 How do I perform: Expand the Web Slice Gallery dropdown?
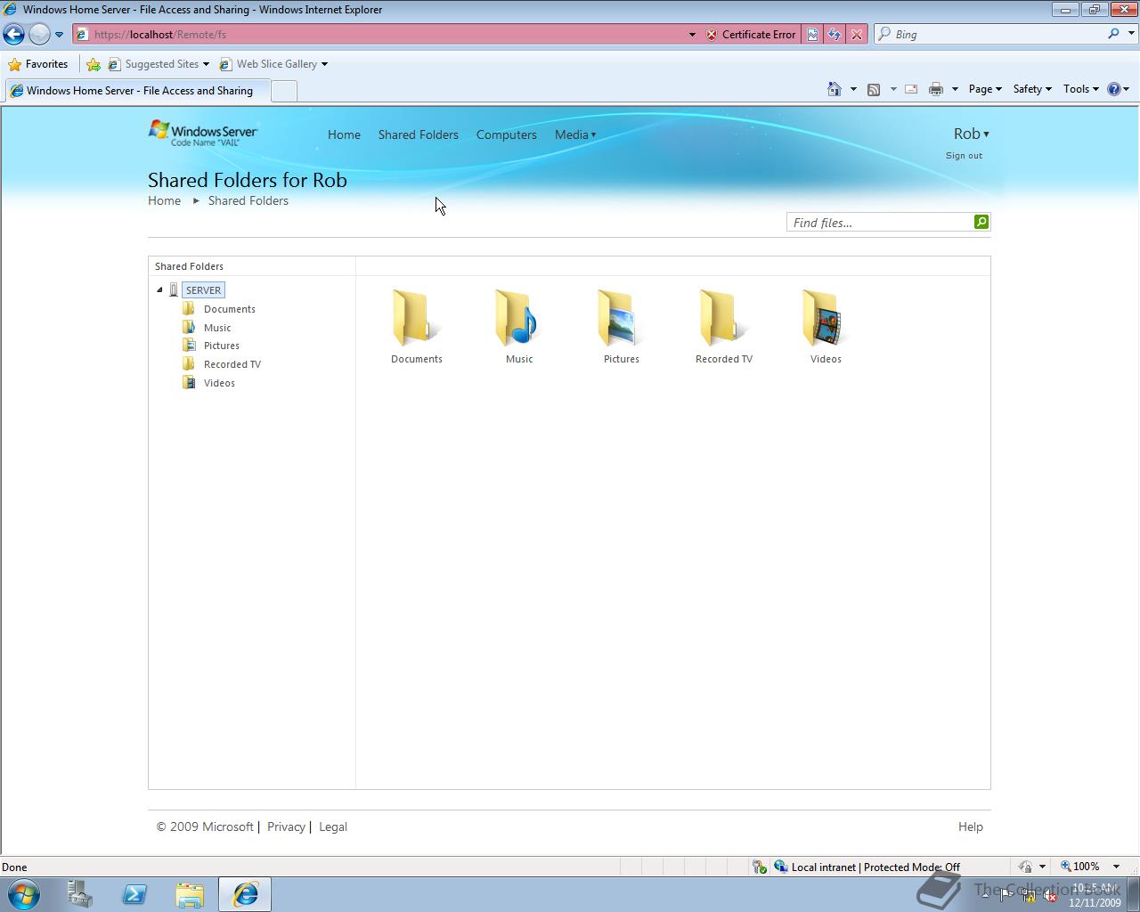click(324, 64)
